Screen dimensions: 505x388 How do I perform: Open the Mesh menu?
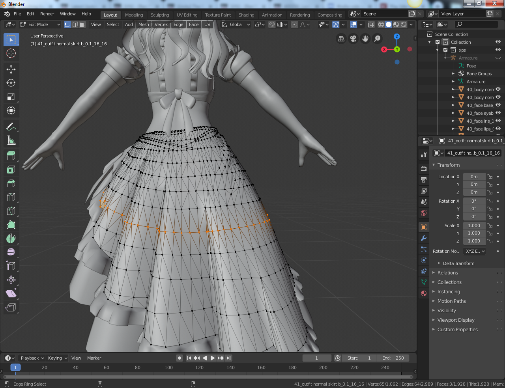pyautogui.click(x=144, y=24)
